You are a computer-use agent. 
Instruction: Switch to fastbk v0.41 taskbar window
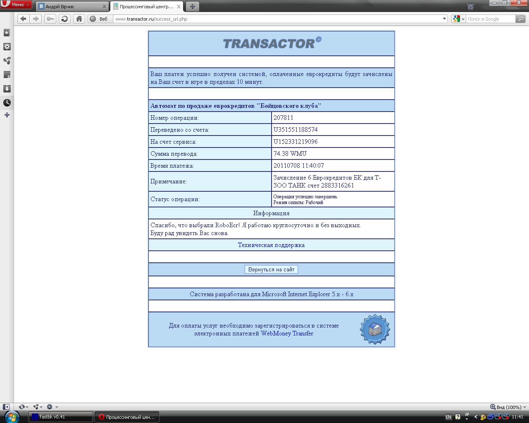[x=60, y=417]
